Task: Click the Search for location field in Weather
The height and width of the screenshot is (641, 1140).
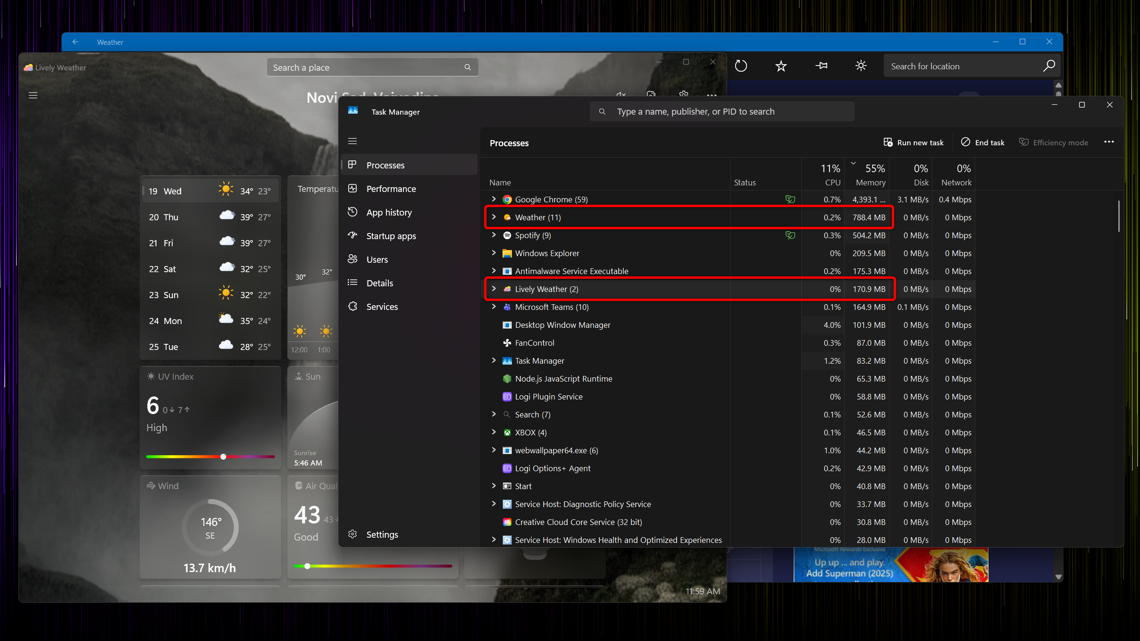Action: [x=972, y=66]
